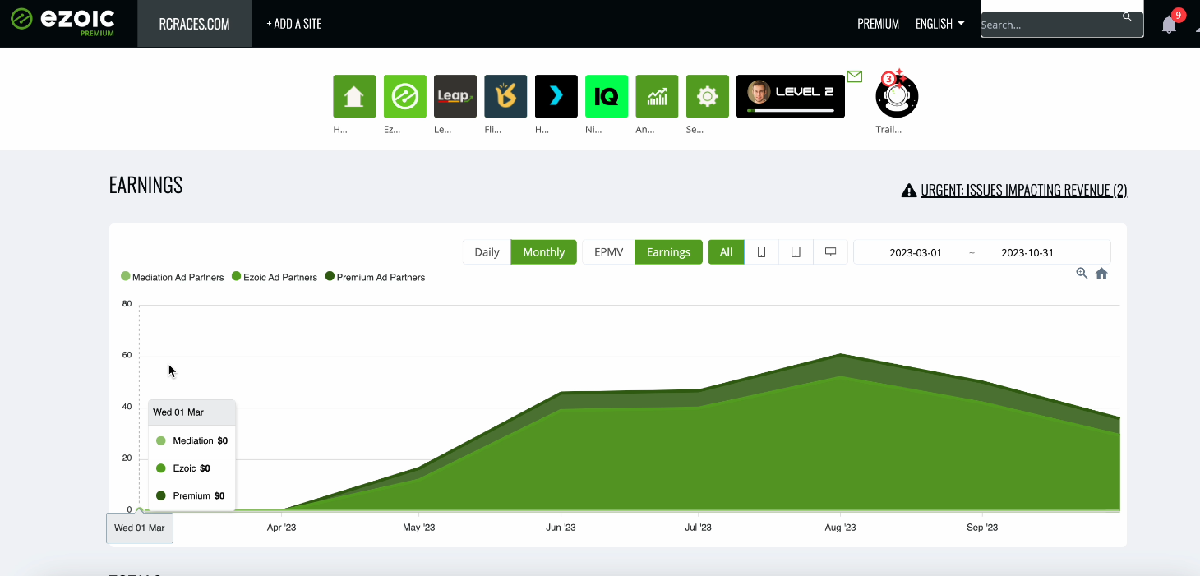Viewport: 1200px width, 576px height.
Task: Launch the Leap tile
Action: pos(455,96)
